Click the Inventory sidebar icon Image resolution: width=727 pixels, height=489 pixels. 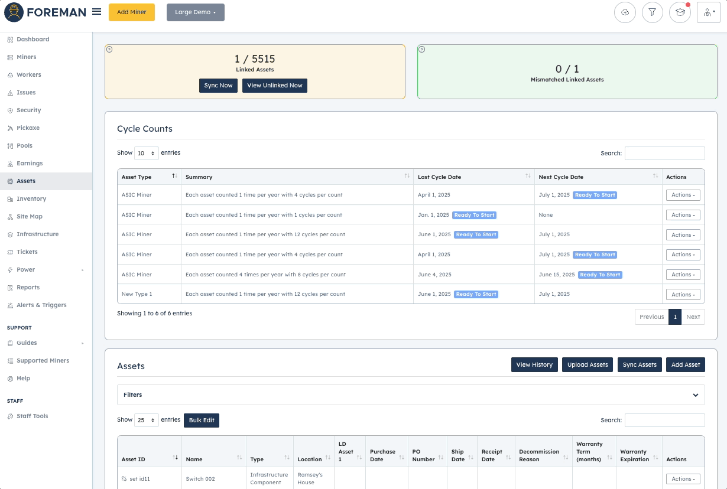click(x=10, y=199)
